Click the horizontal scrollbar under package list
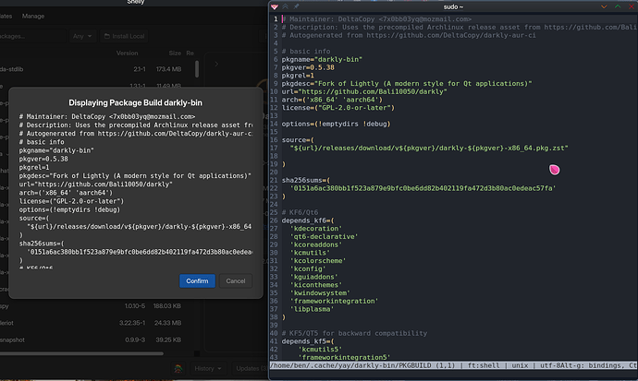 81,353
